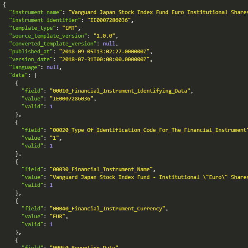Click the valid 1 of the 00040 block
The image size is (248, 248).
tap(51, 224)
